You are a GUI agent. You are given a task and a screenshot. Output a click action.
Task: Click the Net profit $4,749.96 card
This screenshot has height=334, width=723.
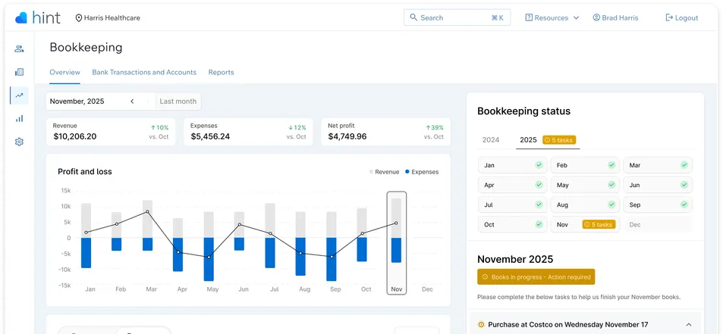tap(385, 132)
